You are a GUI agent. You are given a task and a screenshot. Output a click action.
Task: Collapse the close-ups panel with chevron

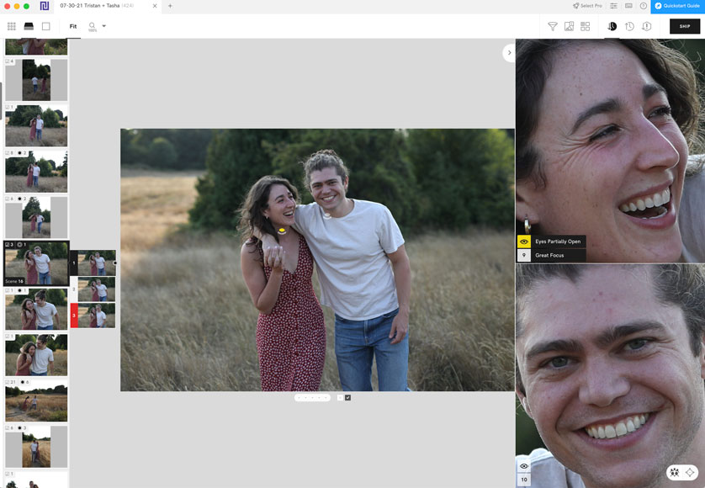[x=509, y=53]
